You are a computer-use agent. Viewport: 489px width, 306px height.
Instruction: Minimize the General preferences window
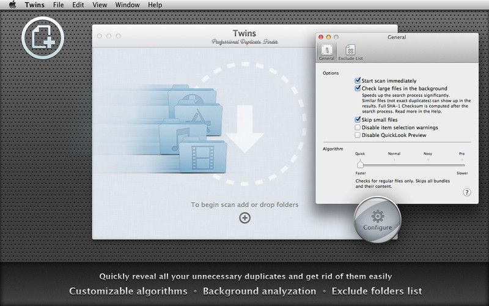[x=328, y=37]
